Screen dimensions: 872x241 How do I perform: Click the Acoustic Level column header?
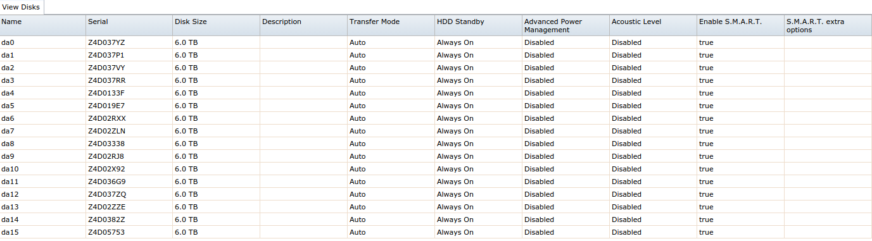654,25
